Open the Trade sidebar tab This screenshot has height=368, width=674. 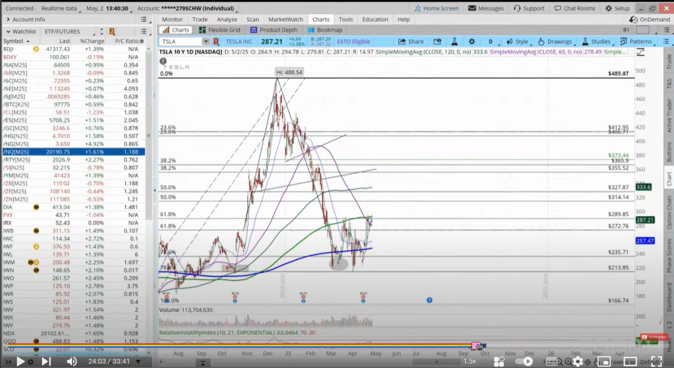coord(669,62)
